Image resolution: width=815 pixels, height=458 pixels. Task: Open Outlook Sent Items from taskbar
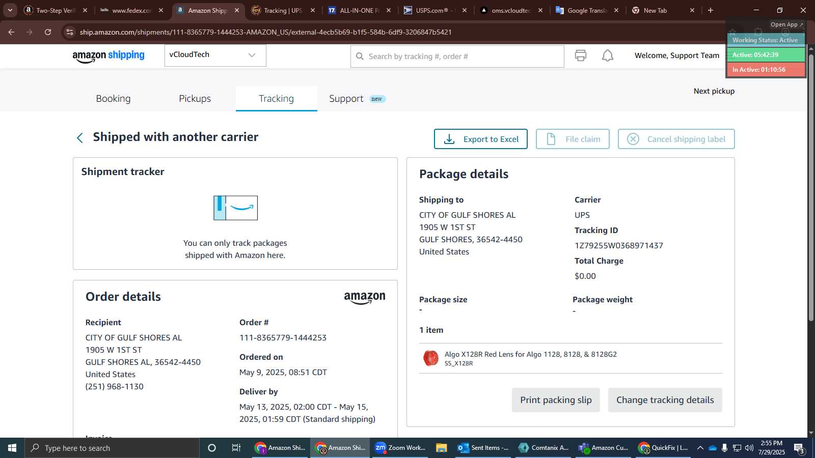[x=483, y=448]
